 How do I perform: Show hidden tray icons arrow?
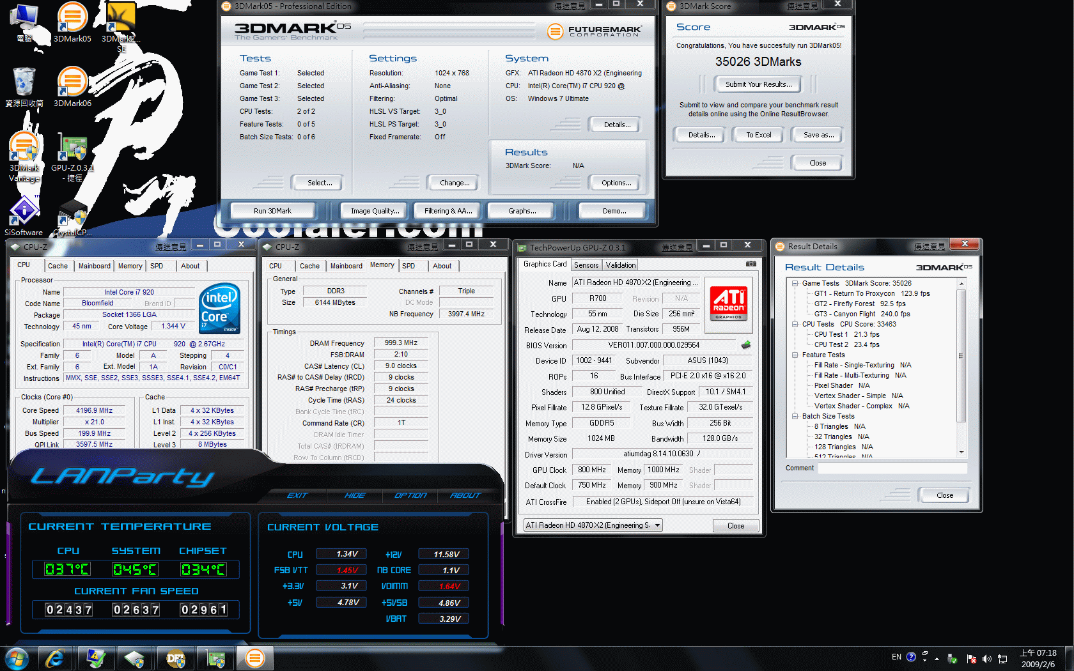point(937,659)
